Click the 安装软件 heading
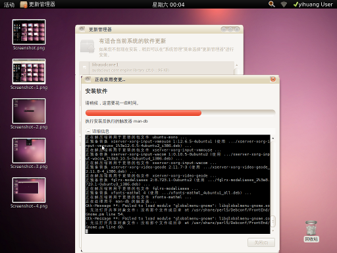The image size is (337, 253). [96, 91]
